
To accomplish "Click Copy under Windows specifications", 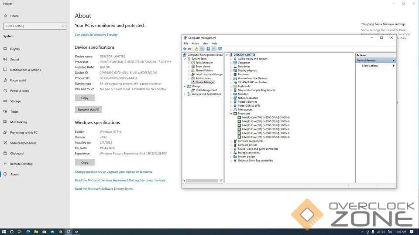I will tap(85, 162).
